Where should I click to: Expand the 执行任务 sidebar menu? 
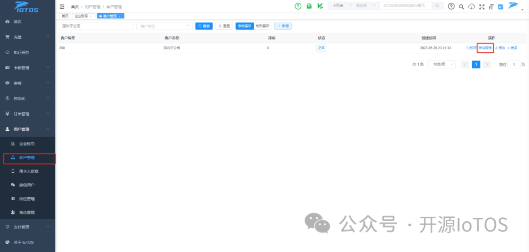coord(27,52)
